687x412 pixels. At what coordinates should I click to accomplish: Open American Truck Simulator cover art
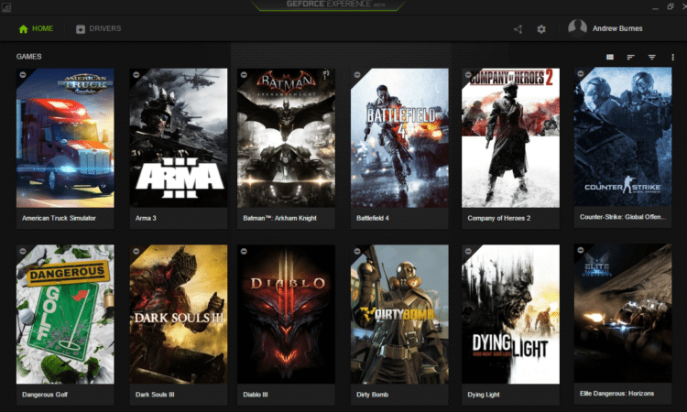tap(65, 138)
